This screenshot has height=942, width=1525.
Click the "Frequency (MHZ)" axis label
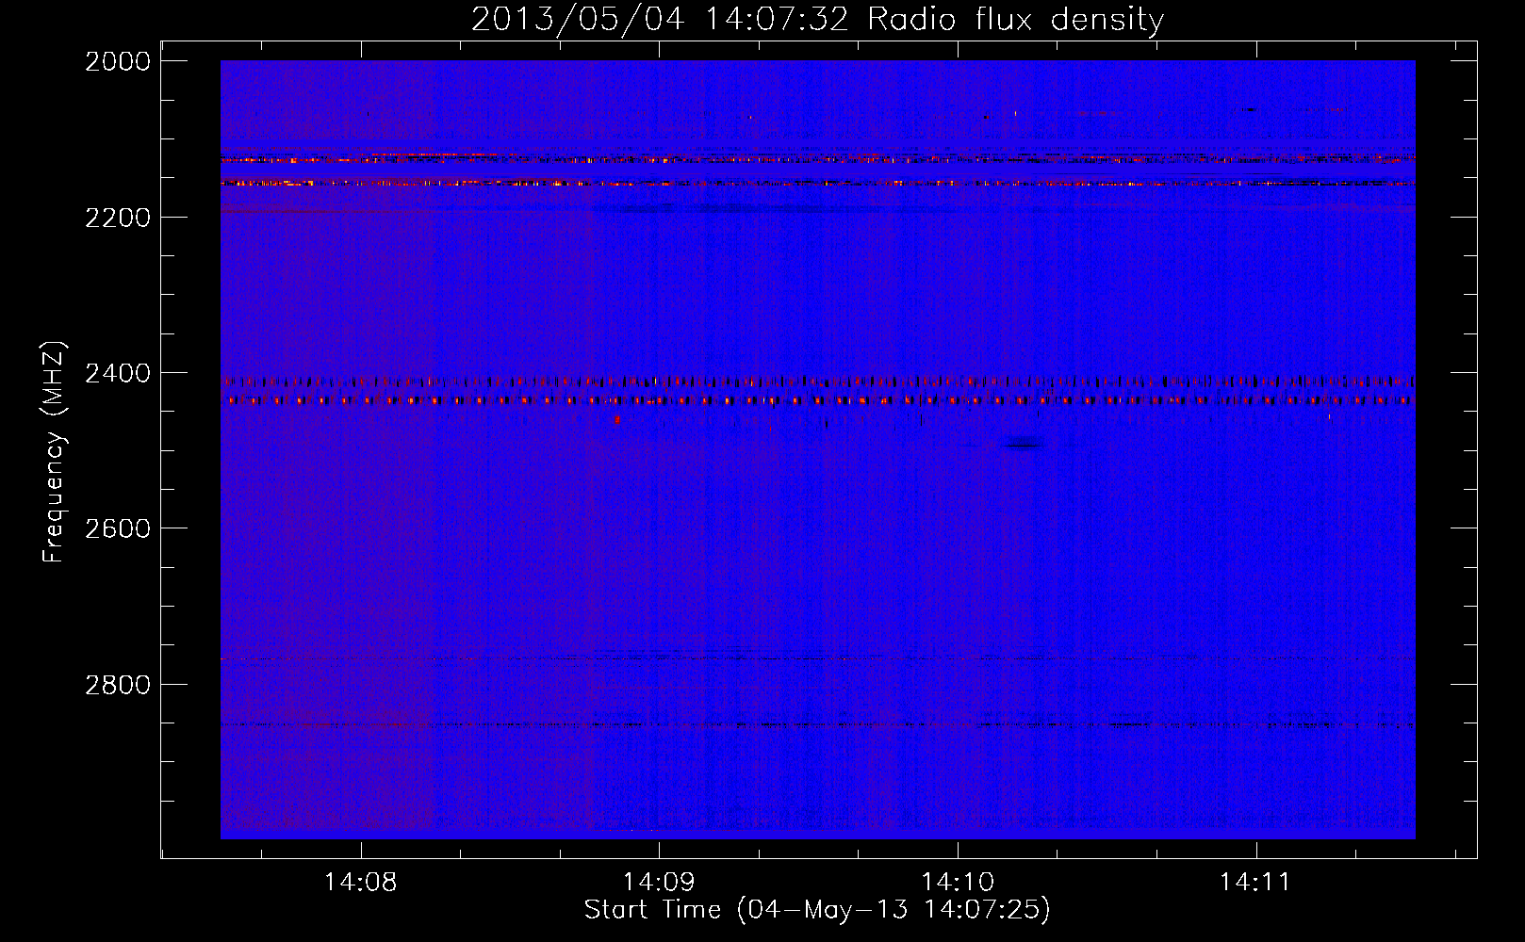pyautogui.click(x=55, y=452)
